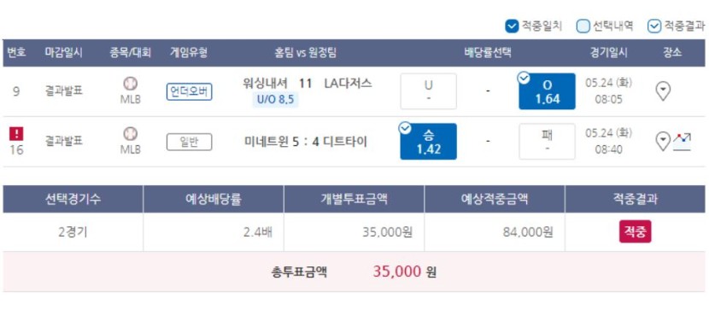Viewport: 709px width, 327px height.
Task: Click the location pin icon for game 9
Action: click(663, 91)
